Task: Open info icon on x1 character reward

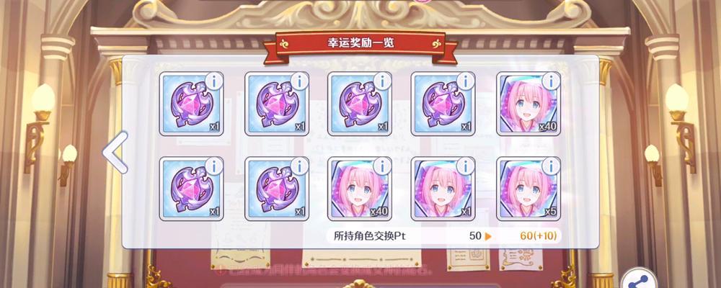Action: click(466, 166)
